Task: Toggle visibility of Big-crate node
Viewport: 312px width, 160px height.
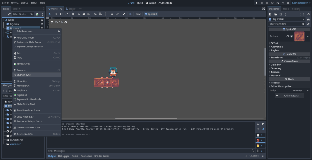Action: click(42, 24)
